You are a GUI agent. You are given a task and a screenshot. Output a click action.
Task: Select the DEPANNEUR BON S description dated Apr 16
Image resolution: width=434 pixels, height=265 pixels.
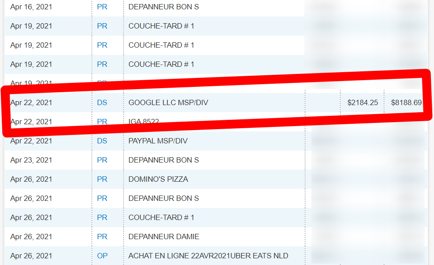click(x=164, y=7)
